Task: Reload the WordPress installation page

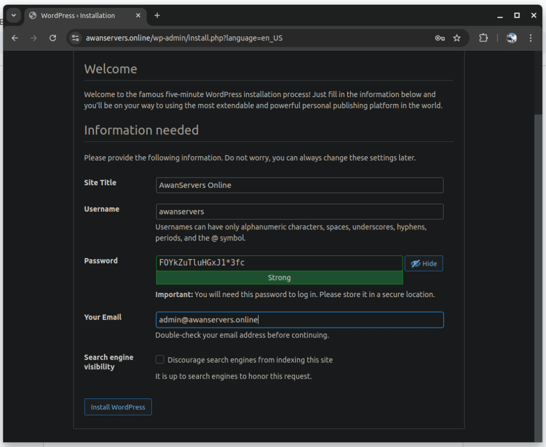Action: [52, 38]
